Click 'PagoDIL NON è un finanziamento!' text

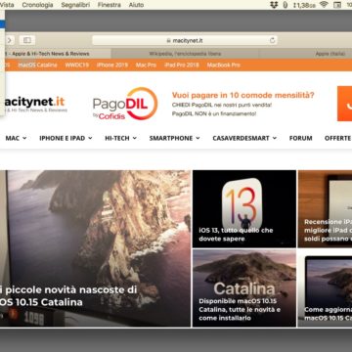[214, 113]
